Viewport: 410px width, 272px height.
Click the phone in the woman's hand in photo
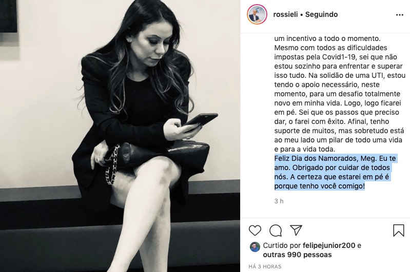click(200, 120)
